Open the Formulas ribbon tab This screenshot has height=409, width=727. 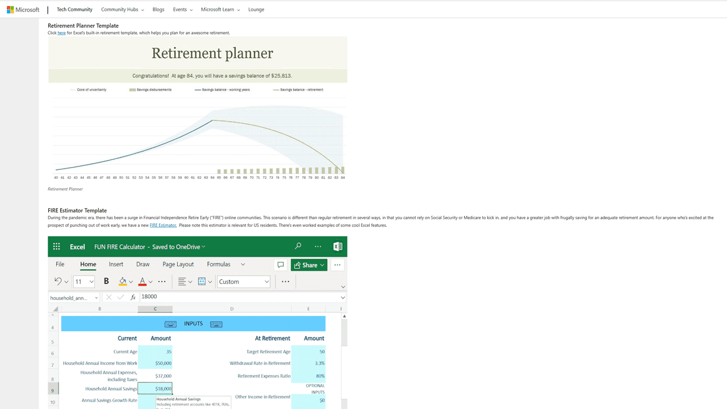pyautogui.click(x=218, y=264)
